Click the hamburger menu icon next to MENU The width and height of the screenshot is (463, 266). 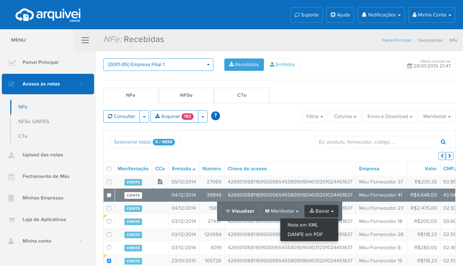click(x=85, y=40)
